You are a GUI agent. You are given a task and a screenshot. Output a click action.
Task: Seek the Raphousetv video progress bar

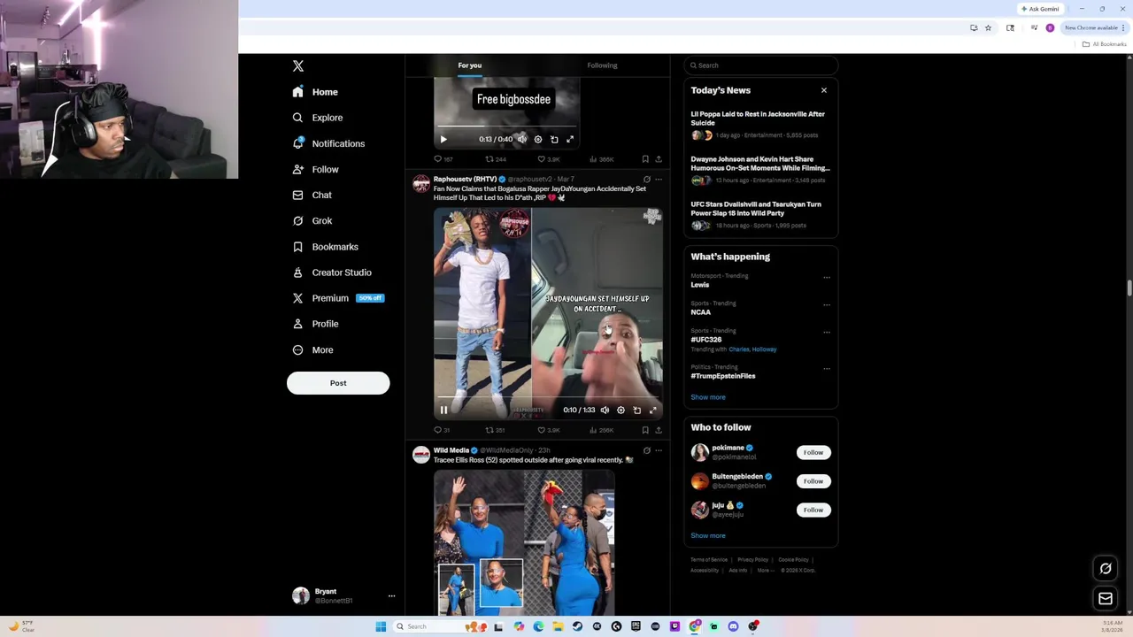[548, 397]
